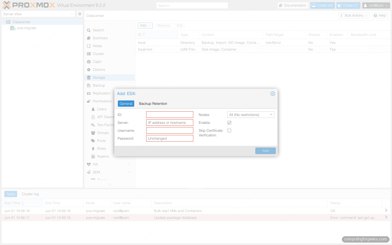This screenshot has width=392, height=245.
Task: Click the ID input field
Action: (170, 115)
